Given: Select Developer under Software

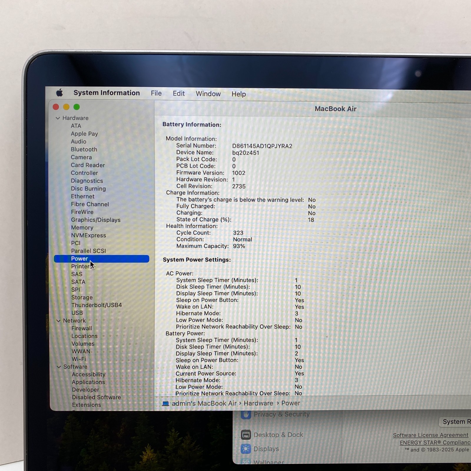Looking at the screenshot, I should pyautogui.click(x=85, y=390).
